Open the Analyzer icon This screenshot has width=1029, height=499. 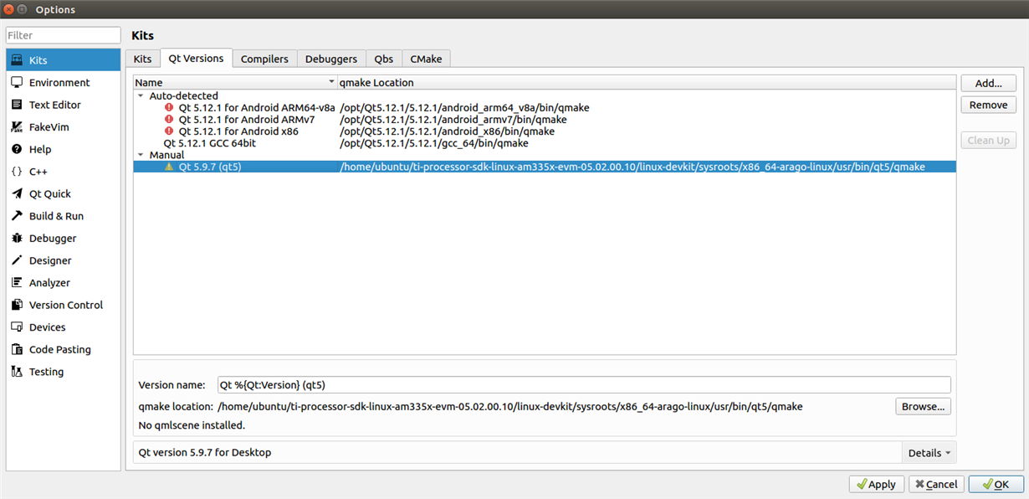[17, 283]
